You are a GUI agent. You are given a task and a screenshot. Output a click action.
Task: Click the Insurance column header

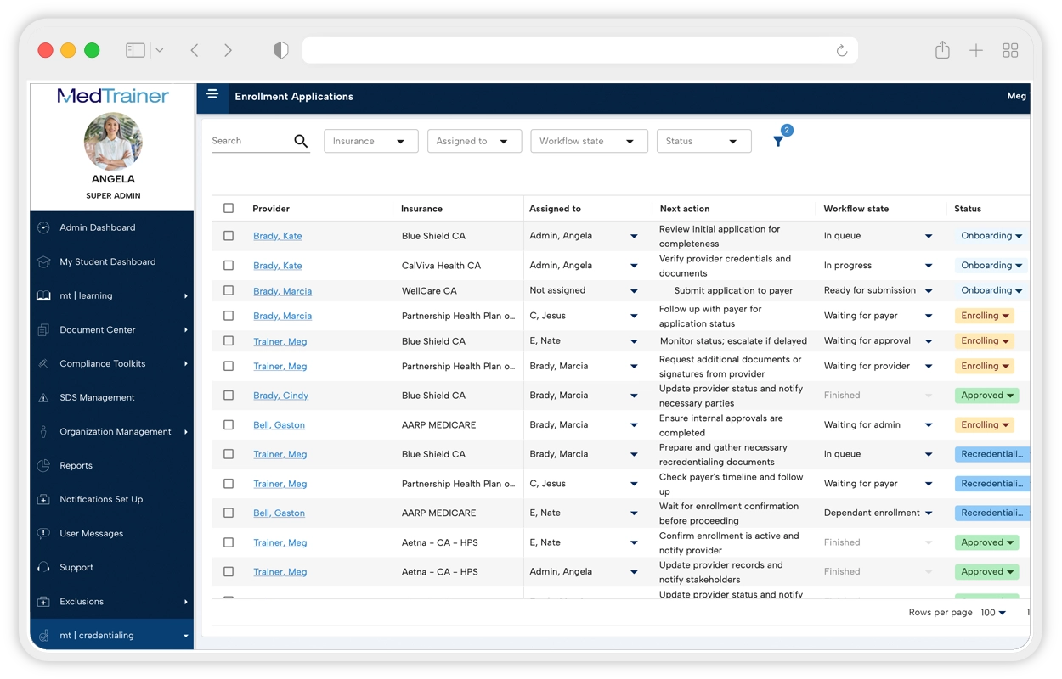[421, 208]
